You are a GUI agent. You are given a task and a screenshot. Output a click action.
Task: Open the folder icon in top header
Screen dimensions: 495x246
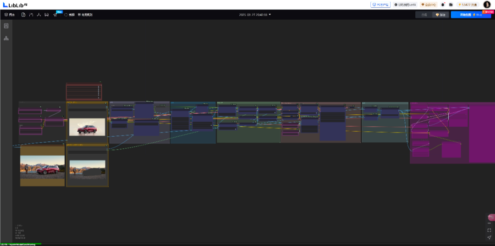click(x=451, y=5)
